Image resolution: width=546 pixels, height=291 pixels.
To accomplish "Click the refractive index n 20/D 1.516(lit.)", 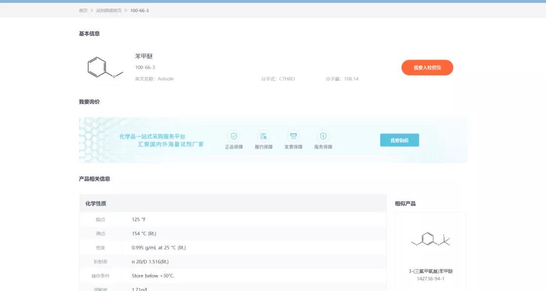I will (150, 262).
